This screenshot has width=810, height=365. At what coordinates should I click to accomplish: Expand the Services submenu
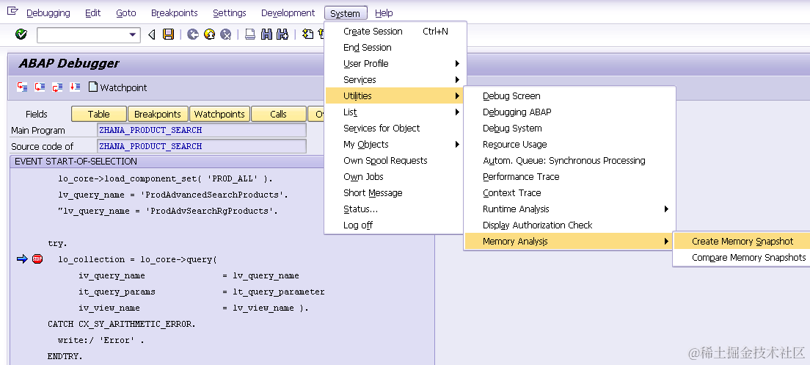coord(395,79)
